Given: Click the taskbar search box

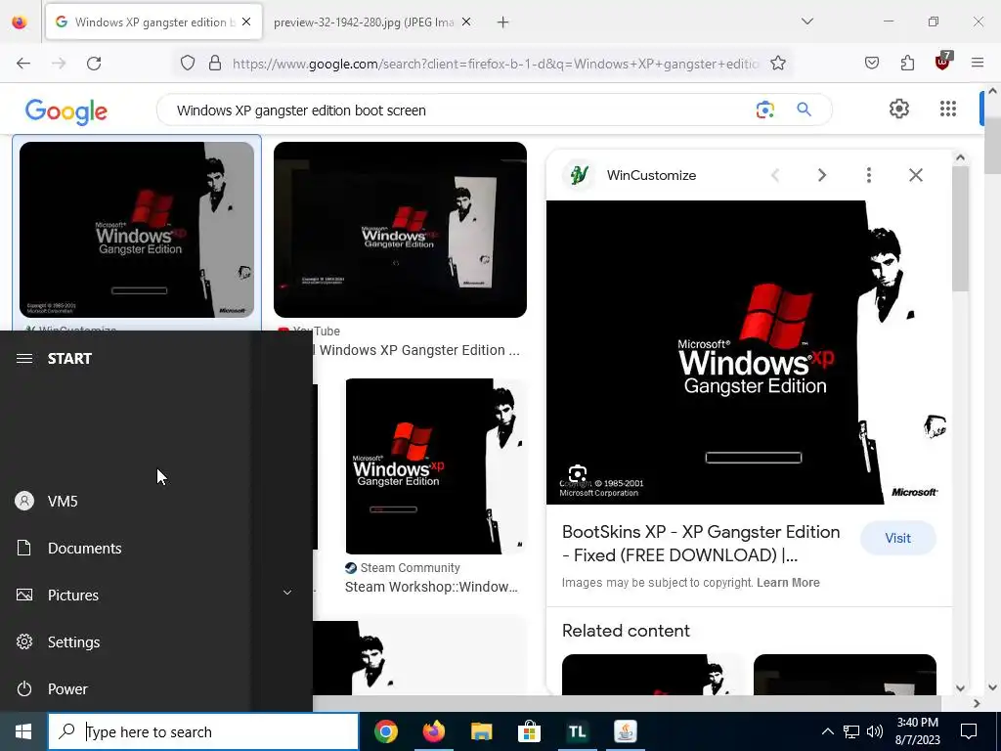Looking at the screenshot, I should (203, 731).
